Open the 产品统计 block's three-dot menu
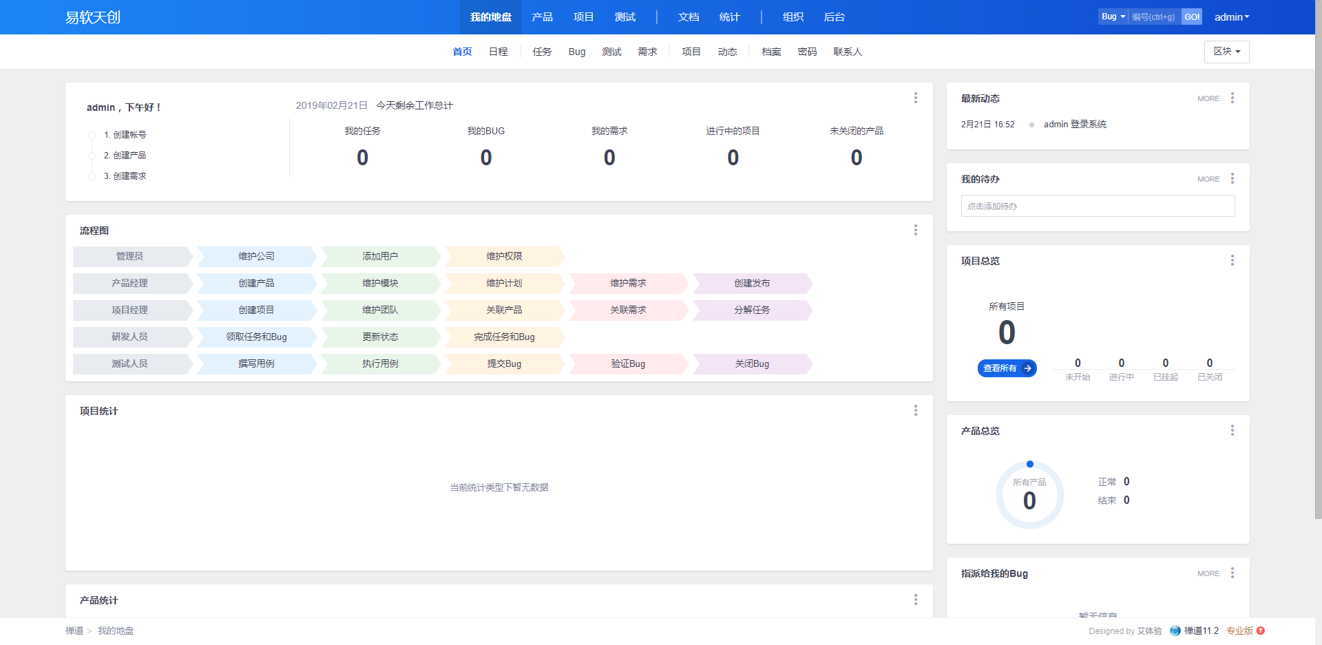The width and height of the screenshot is (1322, 645). 916,600
